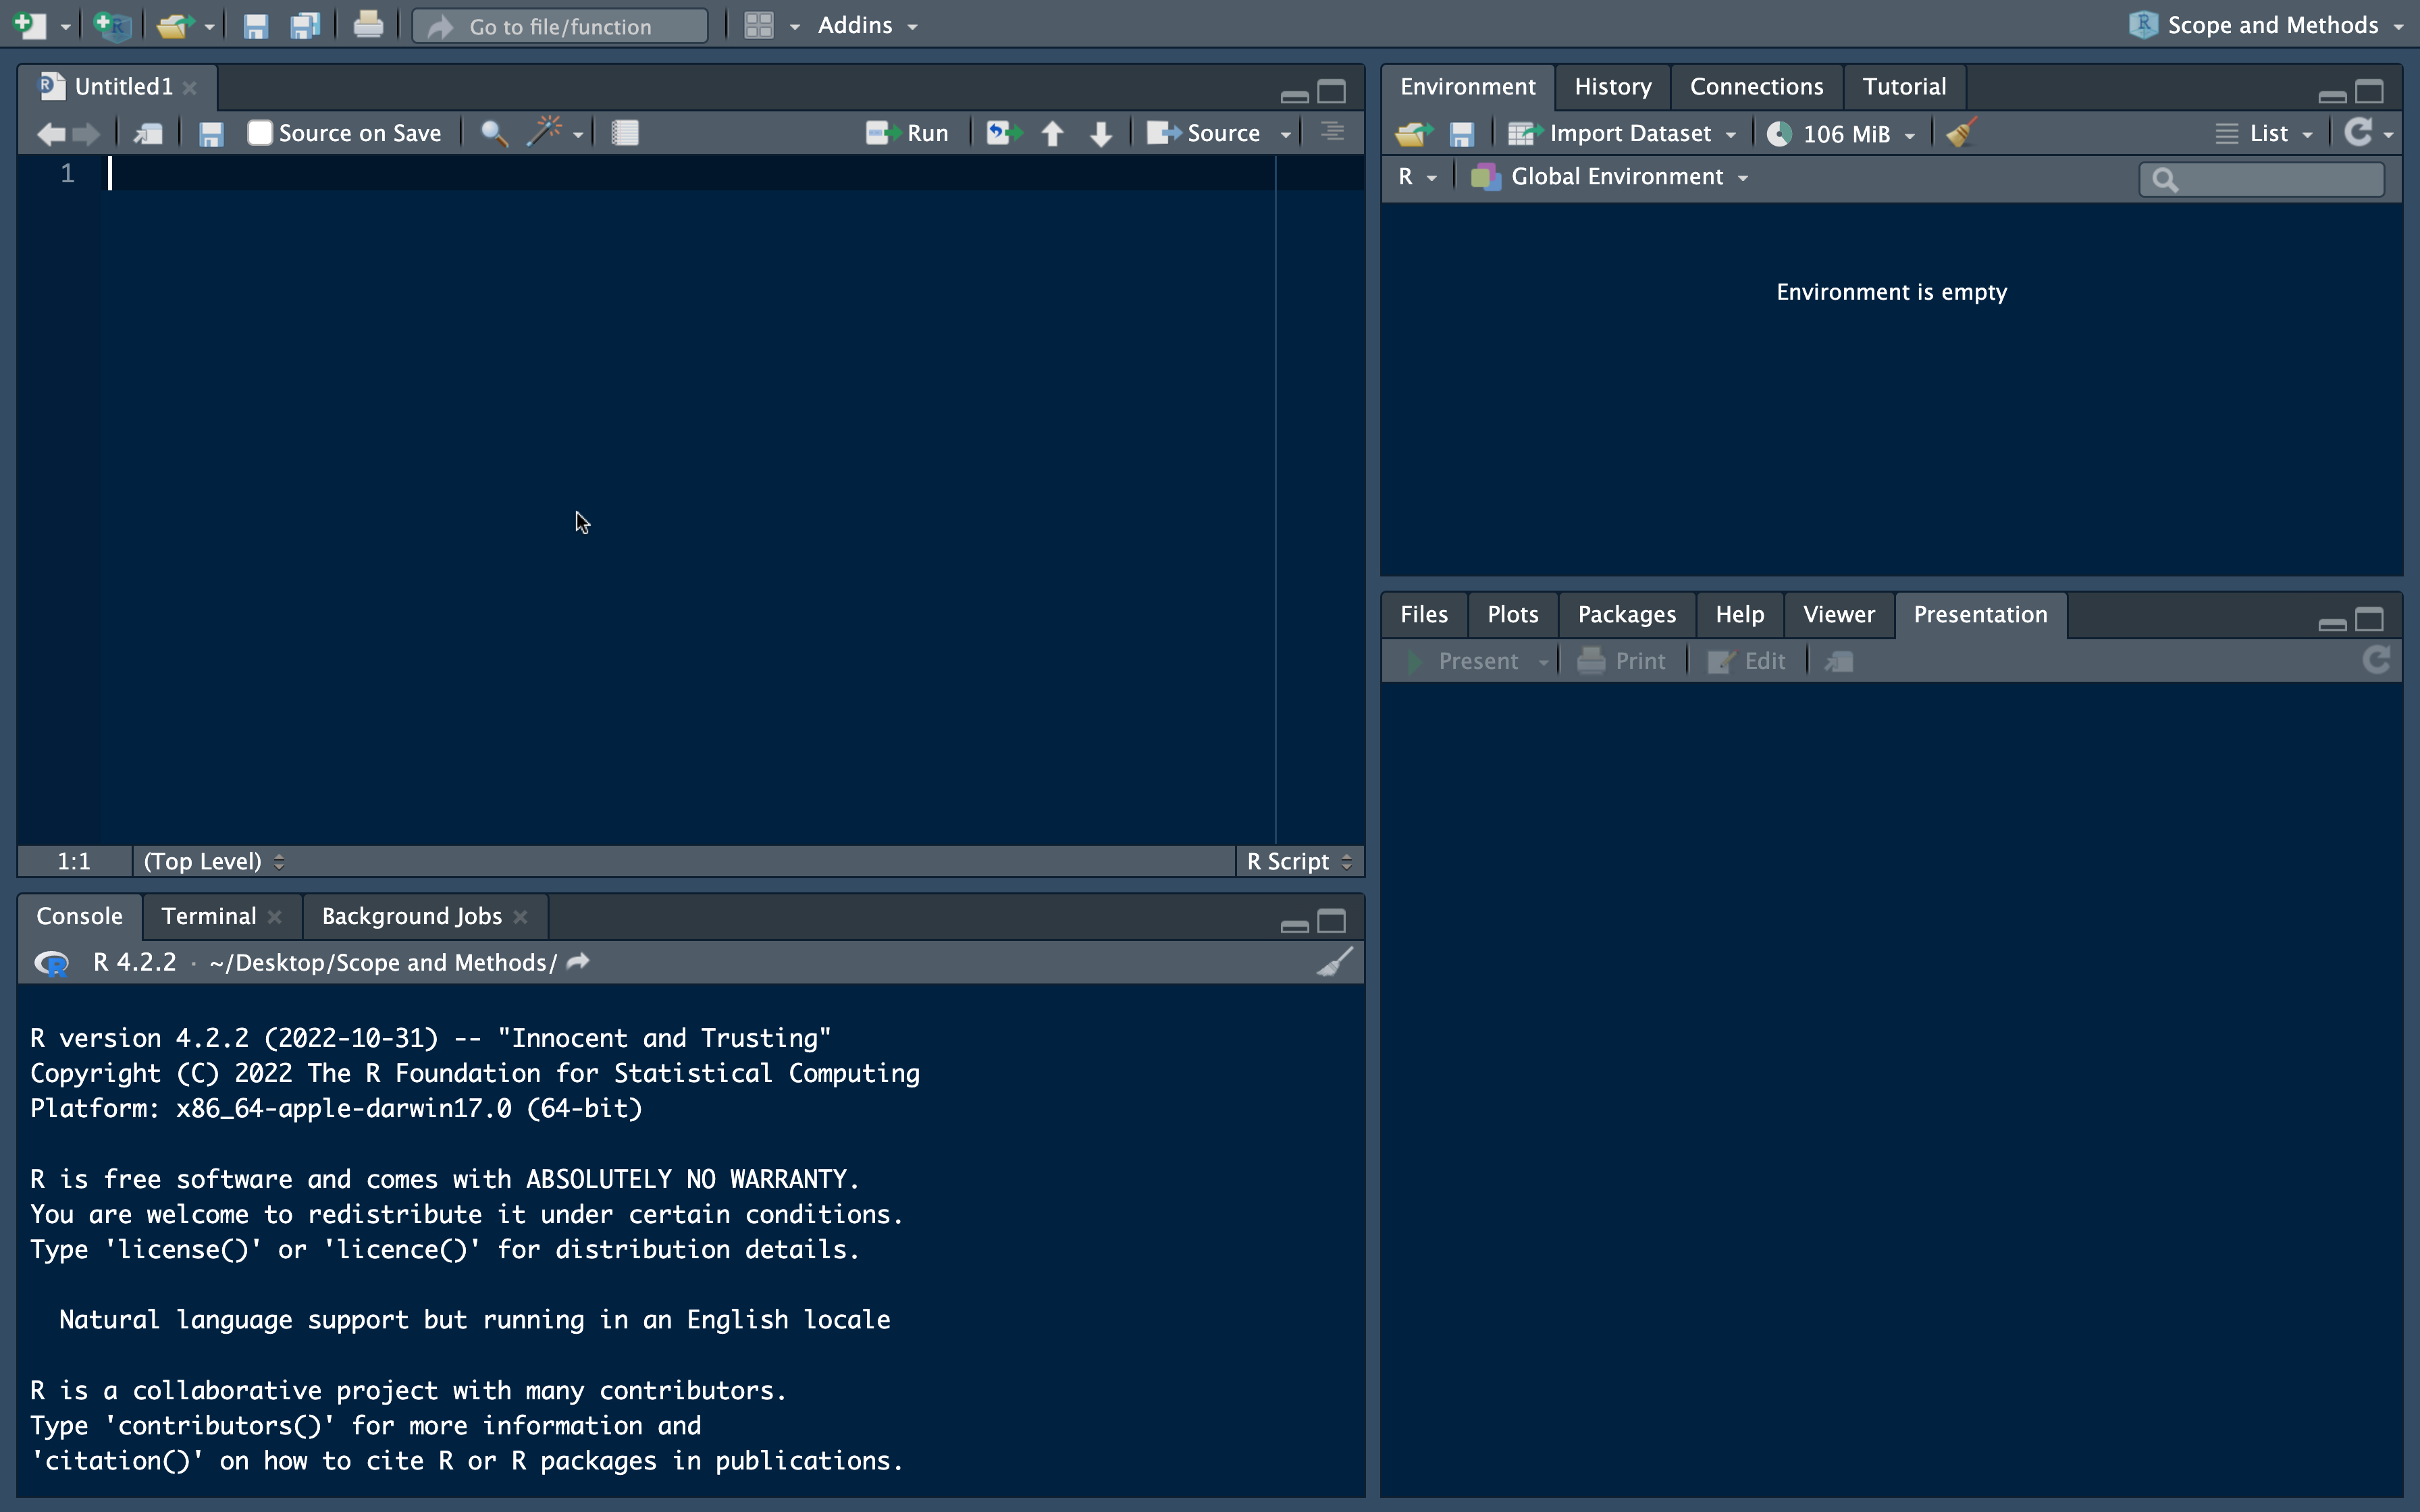
Task: Switch to the Packages tab
Action: tap(1626, 614)
